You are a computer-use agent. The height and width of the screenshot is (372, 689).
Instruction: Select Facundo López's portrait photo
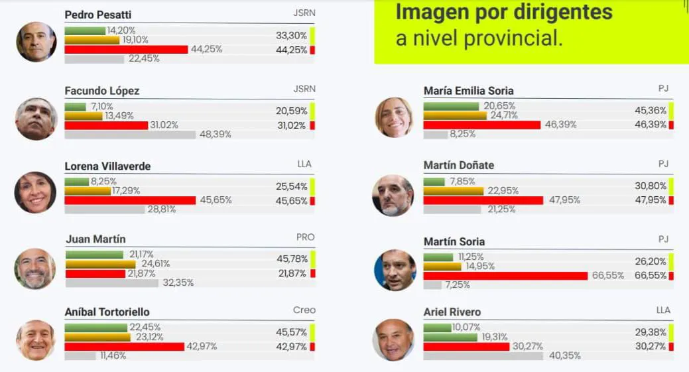pyautogui.click(x=36, y=119)
